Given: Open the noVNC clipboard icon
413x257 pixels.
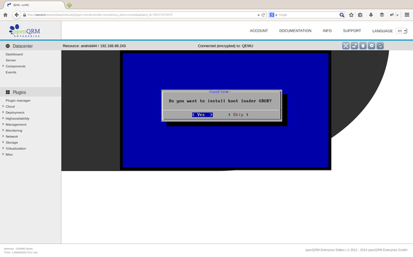Looking at the screenshot, I should pos(363,46).
